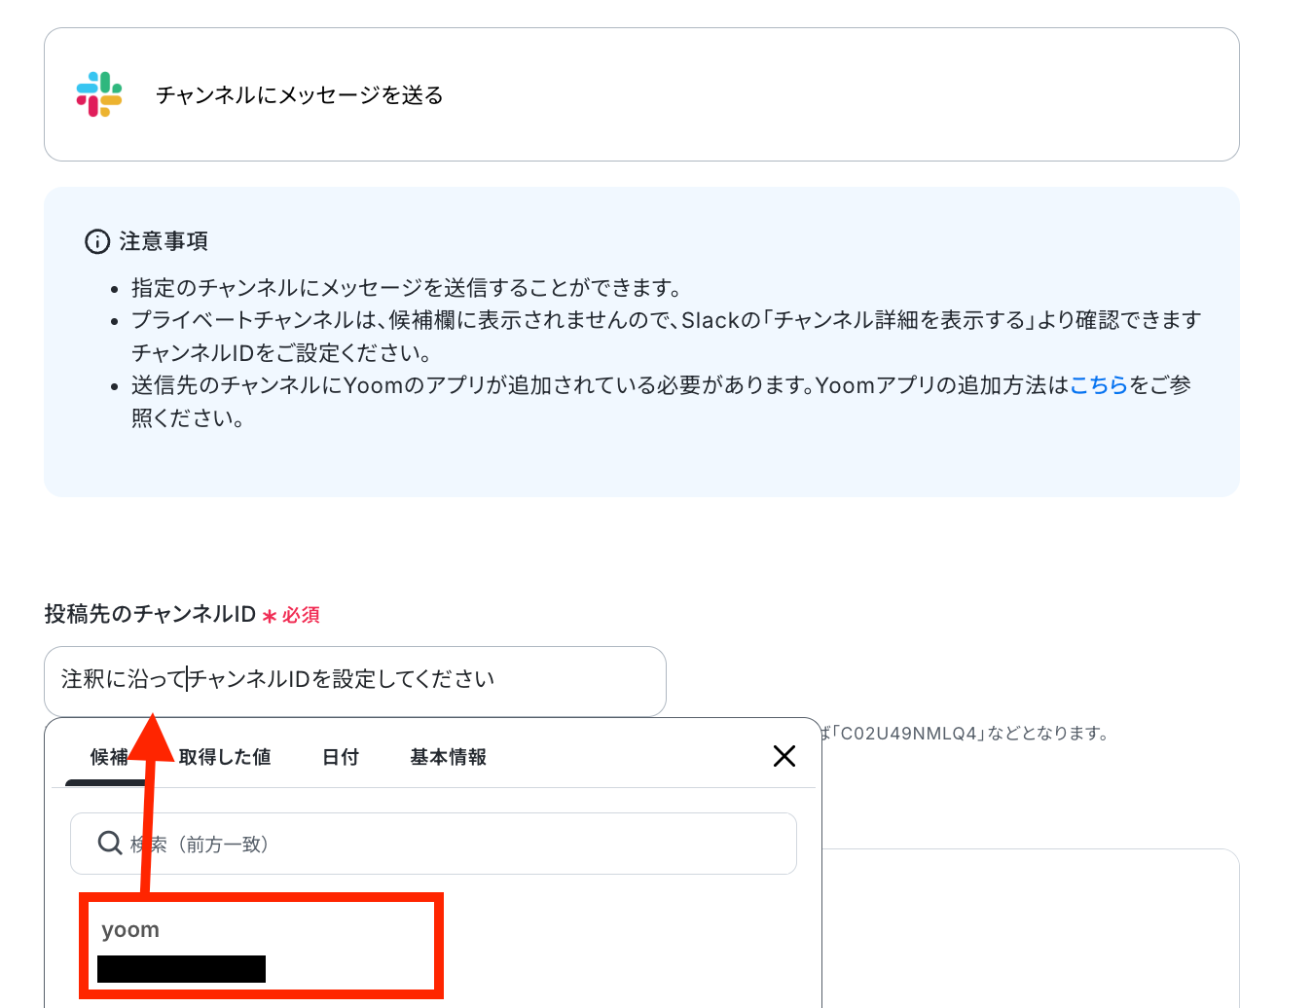
Task: Focus the 投稿先のチャンネルID input field
Action: [355, 681]
